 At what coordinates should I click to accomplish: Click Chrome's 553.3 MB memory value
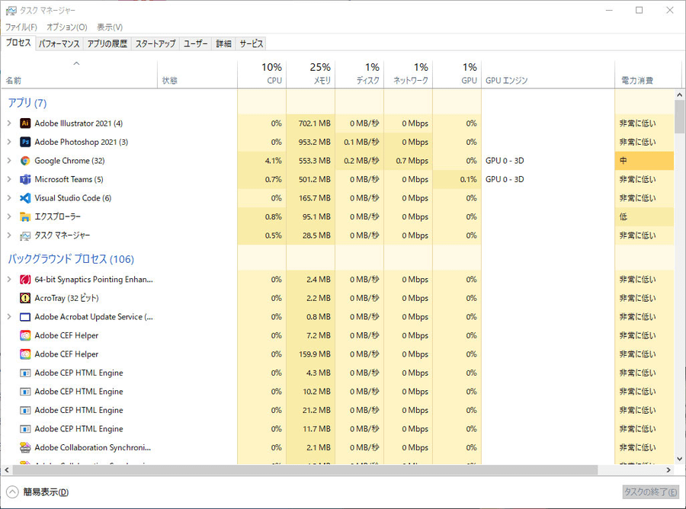pyautogui.click(x=315, y=161)
